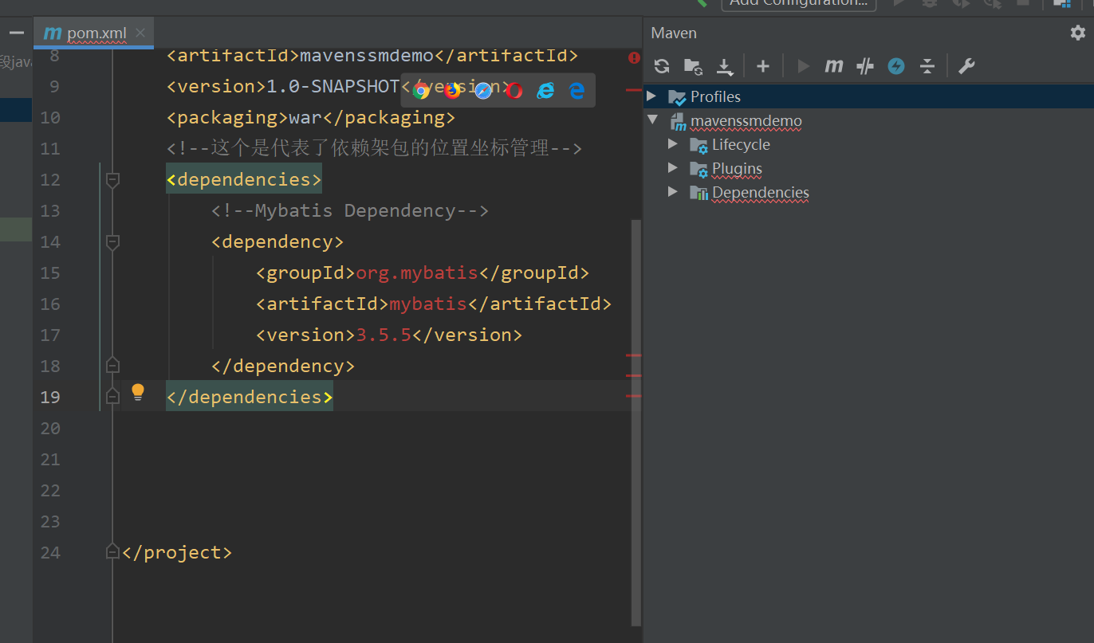Expand the Dependencies tree node
This screenshot has height=643, width=1094.
click(673, 192)
